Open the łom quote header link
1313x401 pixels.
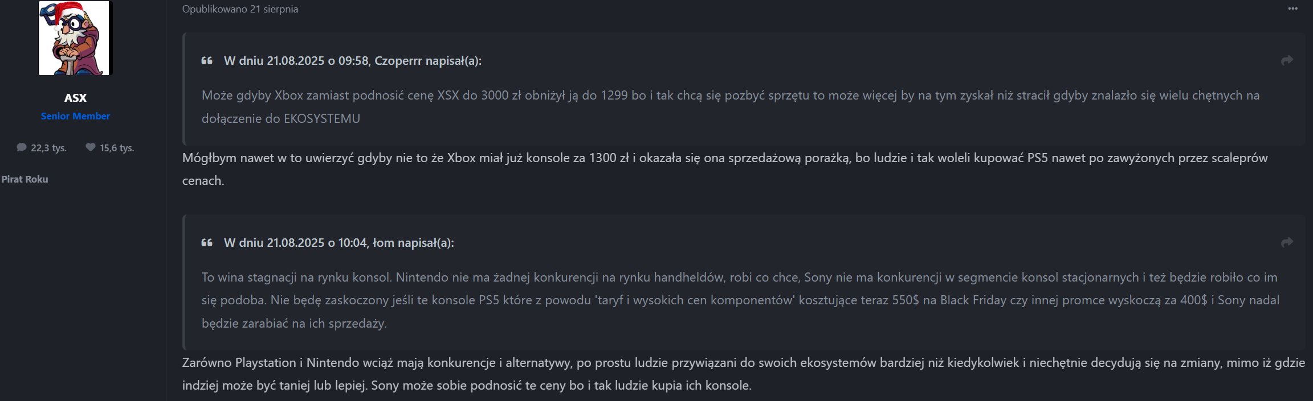coord(339,243)
